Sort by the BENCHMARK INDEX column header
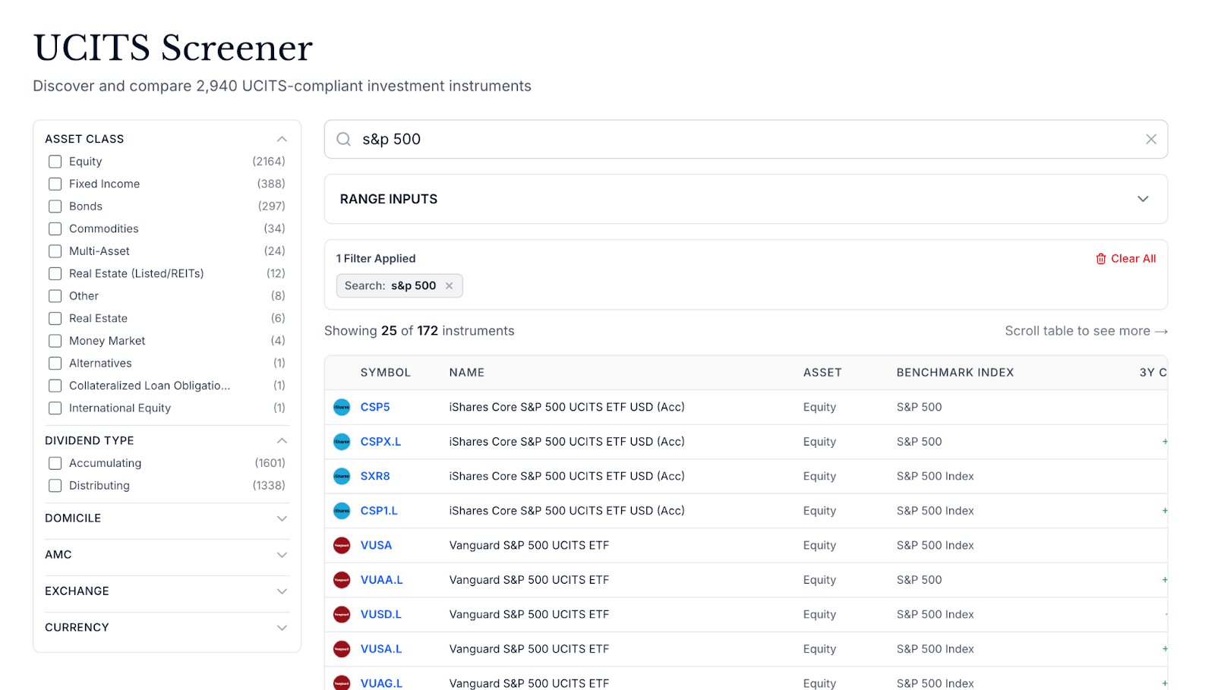Screen dimensions: 1215x690 [955, 373]
